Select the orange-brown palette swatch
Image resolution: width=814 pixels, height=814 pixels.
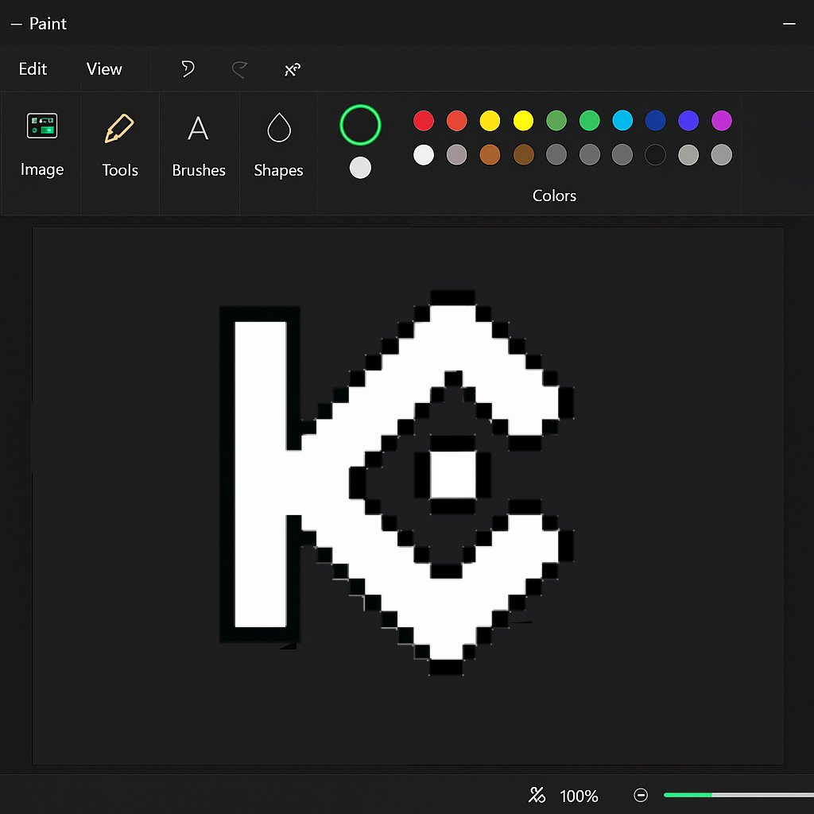tap(490, 155)
